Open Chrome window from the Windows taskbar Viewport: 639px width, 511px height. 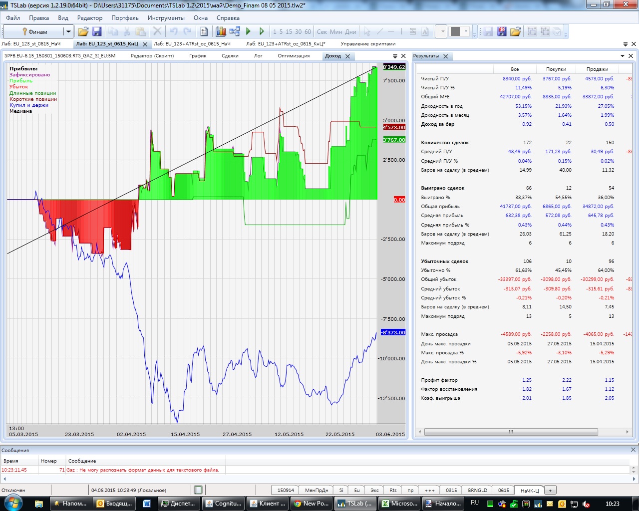[x=311, y=504]
